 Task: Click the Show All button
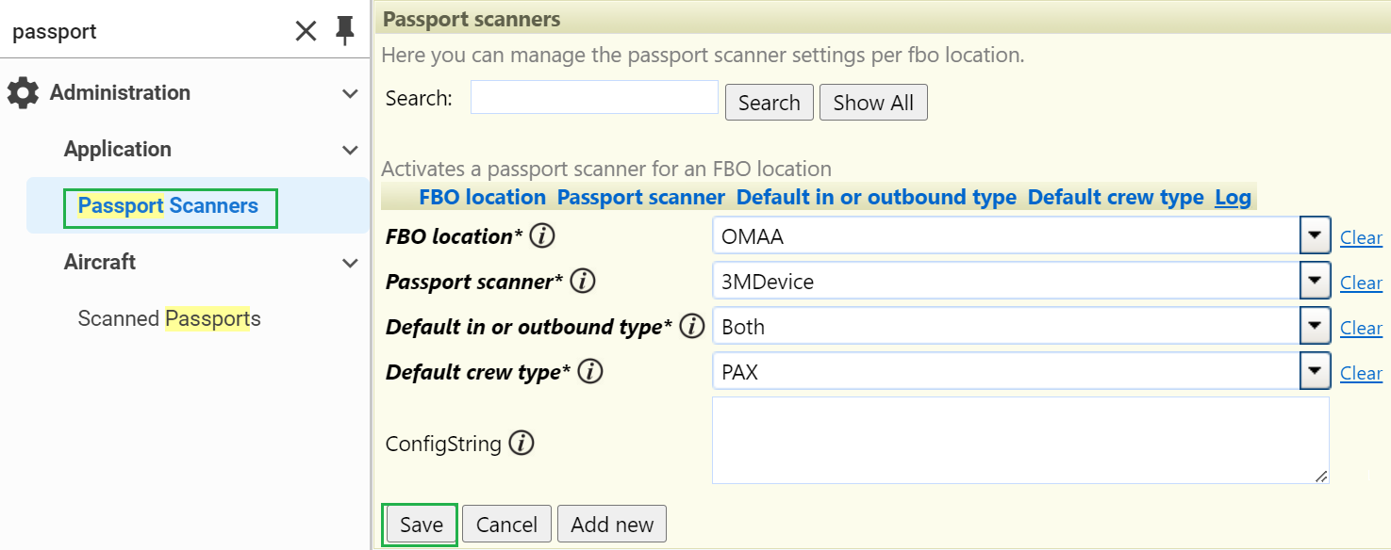pos(873,103)
